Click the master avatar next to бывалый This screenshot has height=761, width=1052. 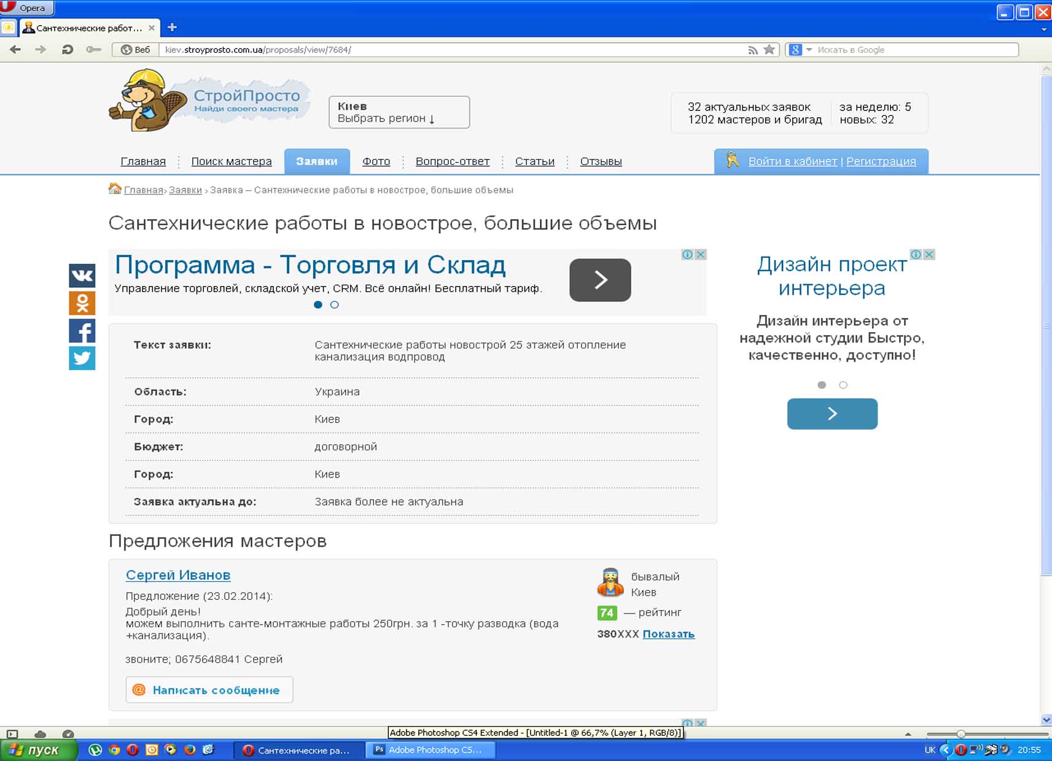click(610, 582)
